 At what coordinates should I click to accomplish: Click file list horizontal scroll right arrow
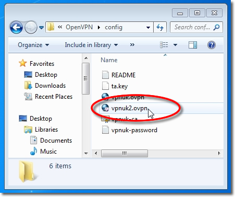point(219,153)
